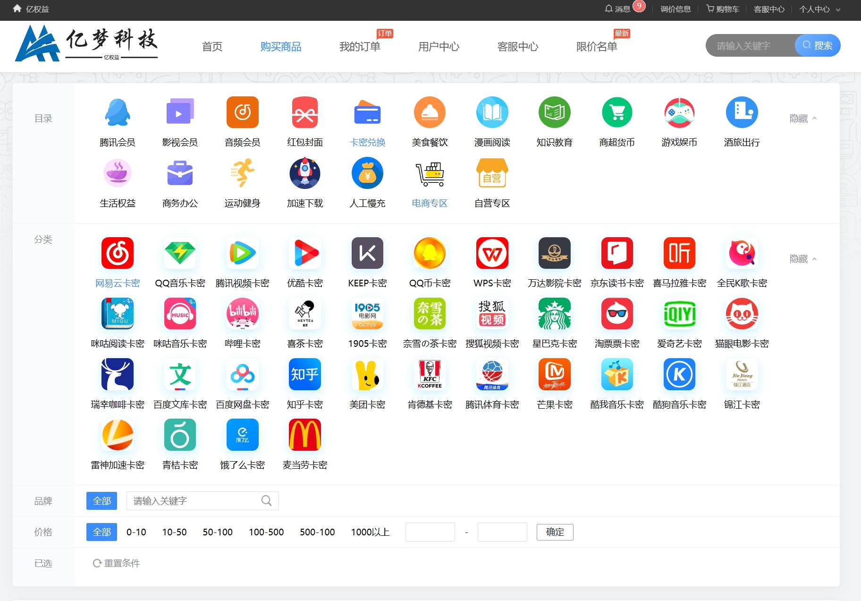Select the 0-10 price filter

click(x=135, y=532)
